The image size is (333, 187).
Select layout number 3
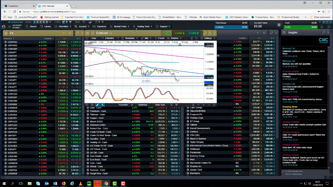click(x=40, y=22)
